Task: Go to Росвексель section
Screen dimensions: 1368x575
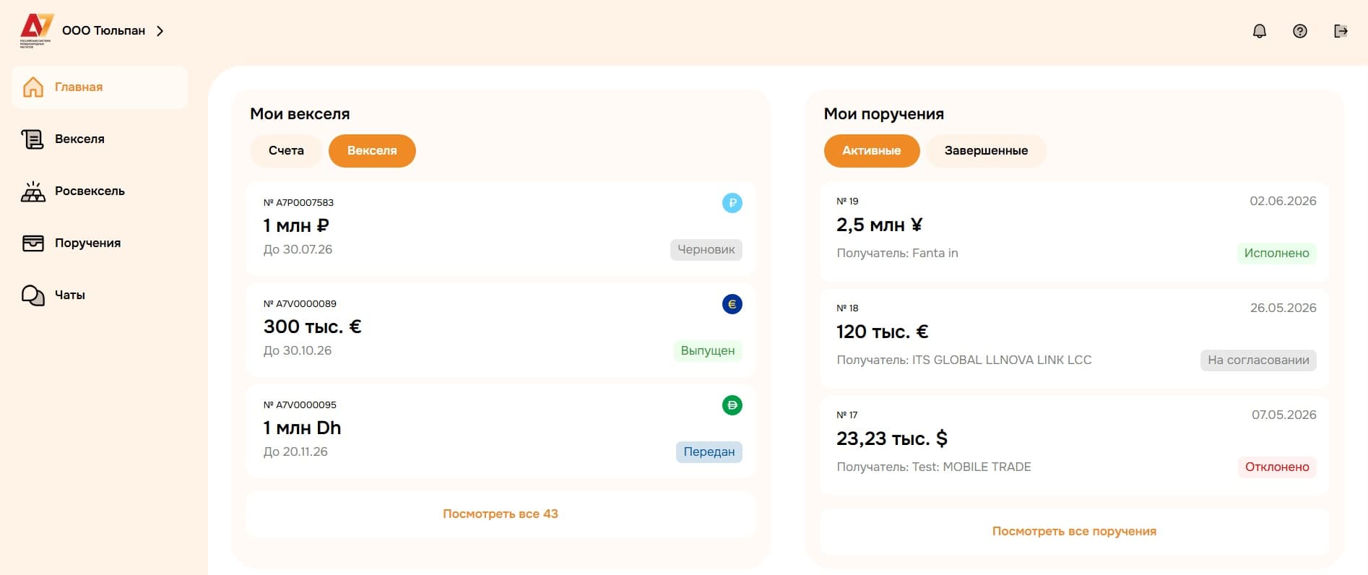Action: [100, 191]
